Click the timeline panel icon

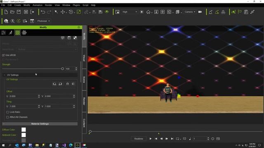click(218, 139)
